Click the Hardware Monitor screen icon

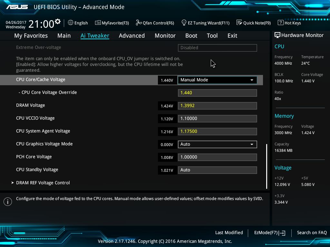[x=277, y=35]
